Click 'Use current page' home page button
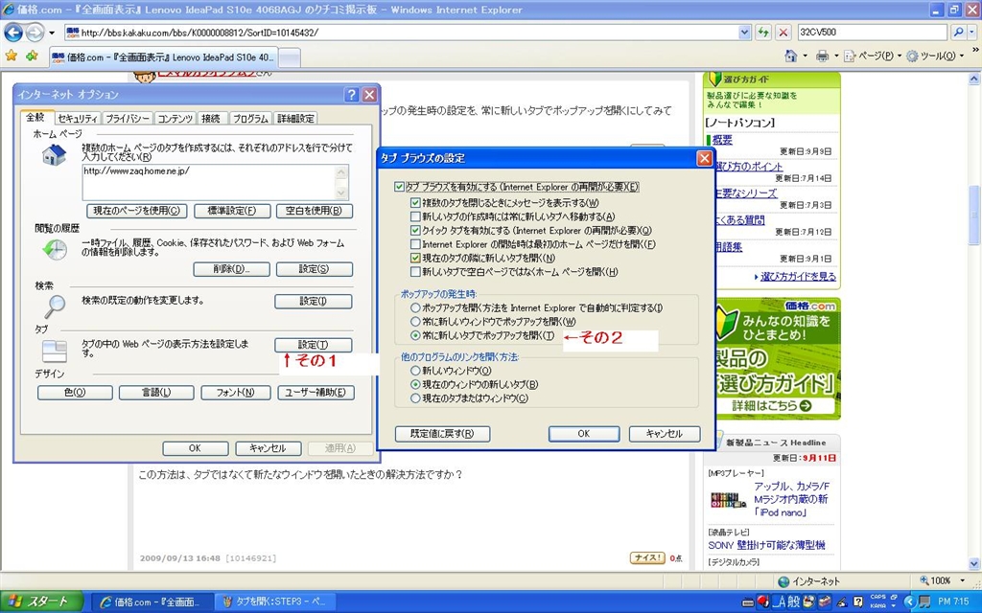 (136, 211)
